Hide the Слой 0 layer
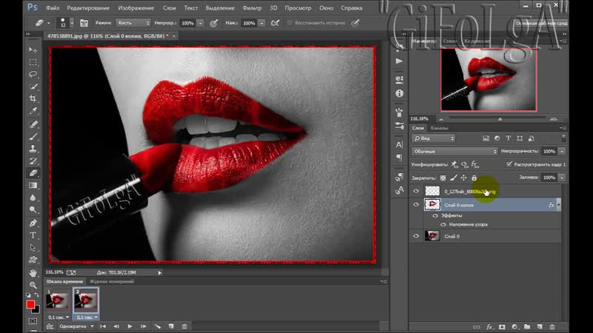This screenshot has width=593, height=333. 416,235
